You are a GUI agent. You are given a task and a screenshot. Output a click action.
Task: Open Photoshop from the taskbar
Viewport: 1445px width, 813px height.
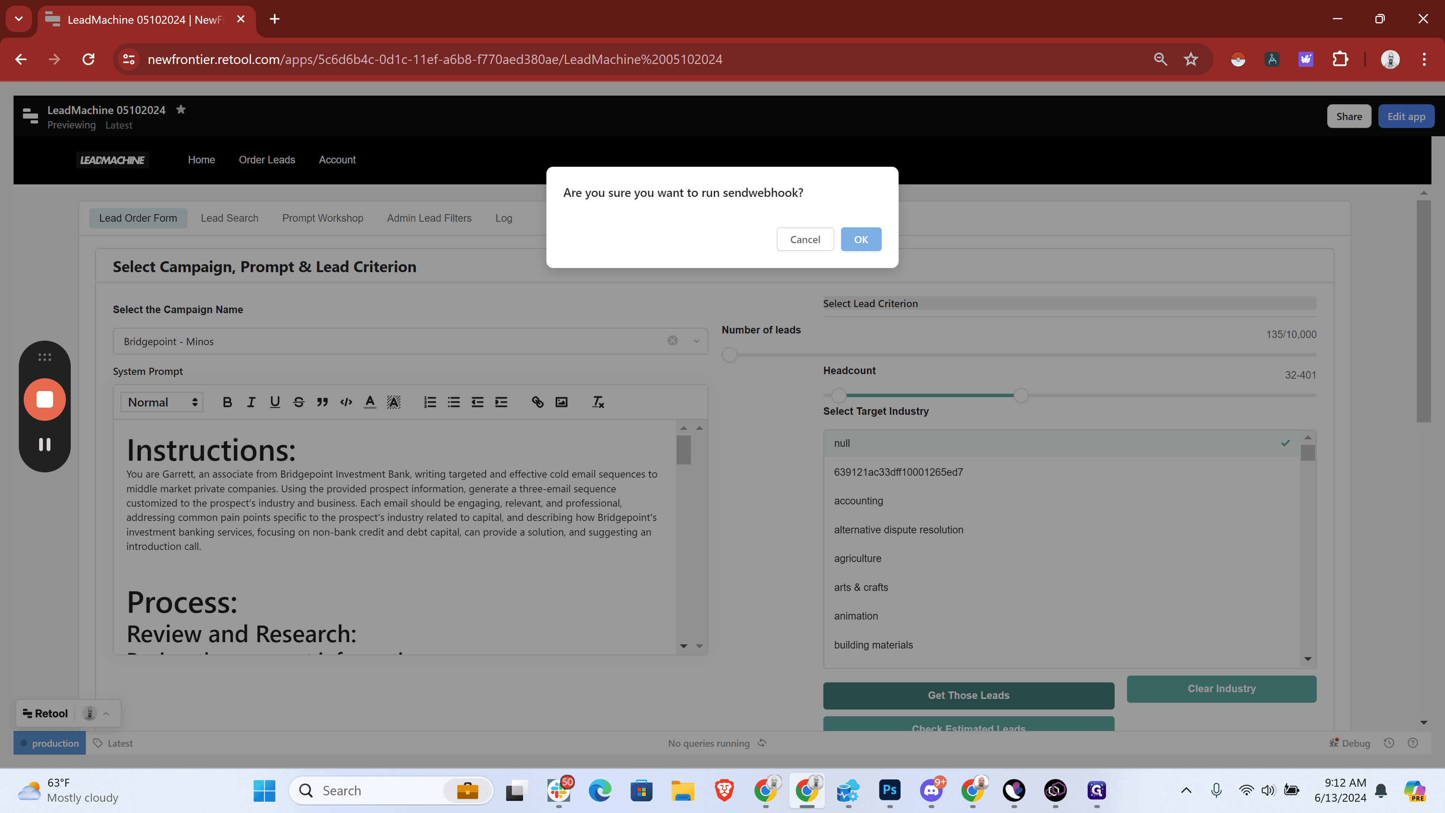[x=890, y=790]
